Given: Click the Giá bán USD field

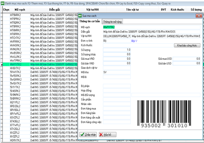Looking at the screenshot, I should click(186, 63).
